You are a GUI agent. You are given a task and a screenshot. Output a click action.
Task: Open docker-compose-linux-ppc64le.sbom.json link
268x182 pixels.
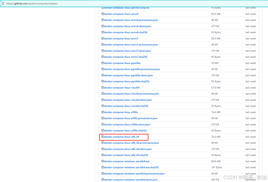tap(129, 76)
